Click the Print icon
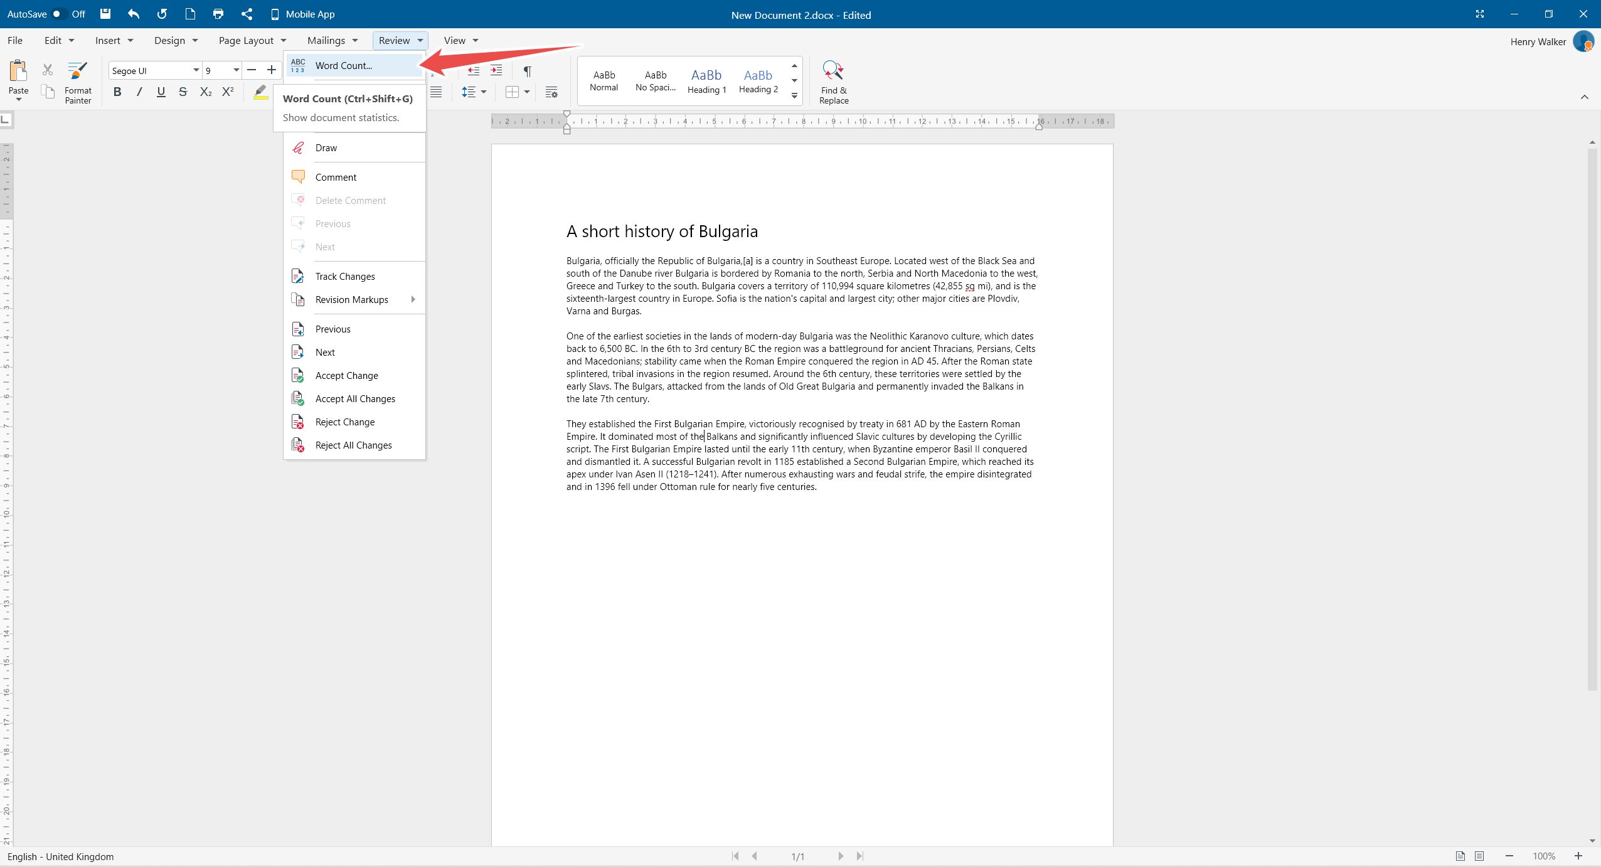The height and width of the screenshot is (867, 1601). [218, 14]
